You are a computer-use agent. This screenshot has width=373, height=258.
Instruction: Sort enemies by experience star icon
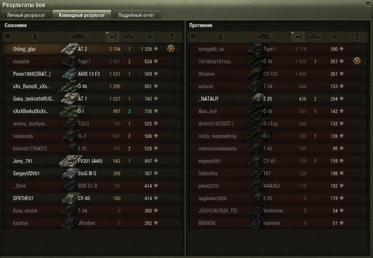tap(335, 37)
